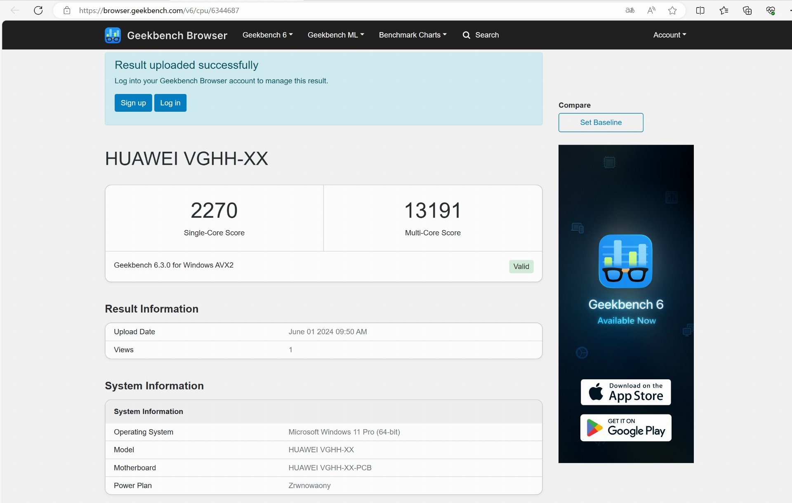792x503 pixels.
Task: Click the Power Plan value Zrwnowaony
Action: [x=309, y=486]
